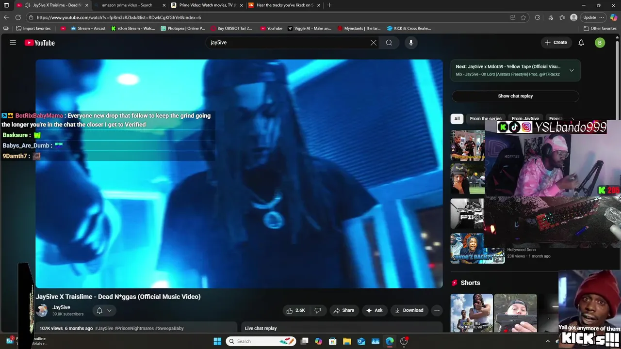Open a new browser tab
This screenshot has height=349, width=621.
tap(329, 5)
